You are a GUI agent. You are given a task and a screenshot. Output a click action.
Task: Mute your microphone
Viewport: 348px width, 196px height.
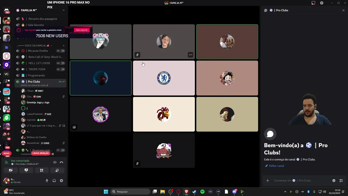point(47,180)
